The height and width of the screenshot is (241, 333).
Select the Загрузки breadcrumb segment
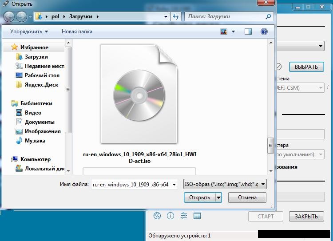(81, 16)
